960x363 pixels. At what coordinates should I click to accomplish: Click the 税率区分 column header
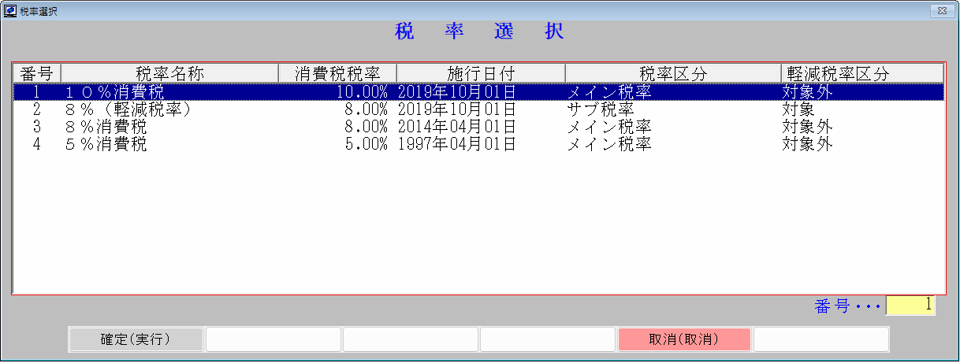(673, 73)
